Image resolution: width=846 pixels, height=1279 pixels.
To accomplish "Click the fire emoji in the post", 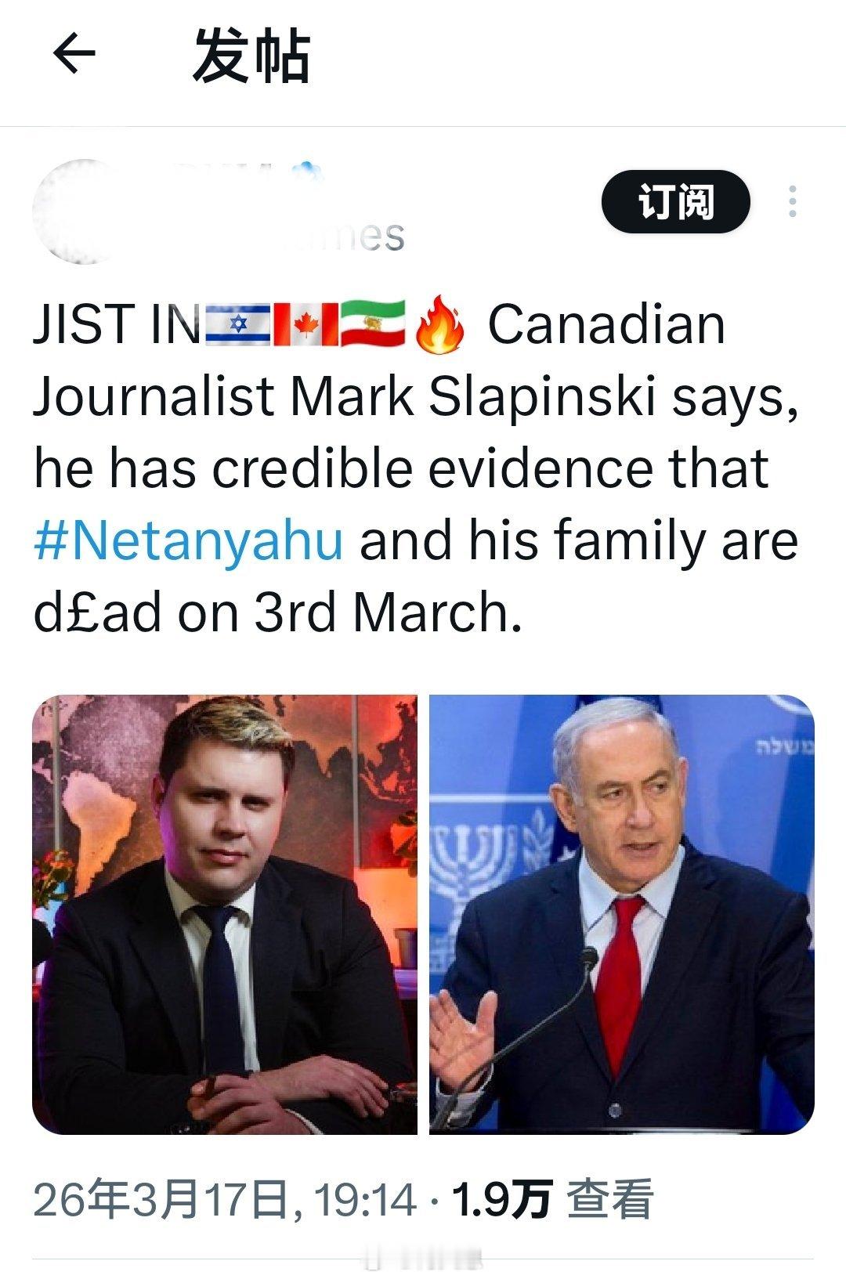I will click(440, 324).
